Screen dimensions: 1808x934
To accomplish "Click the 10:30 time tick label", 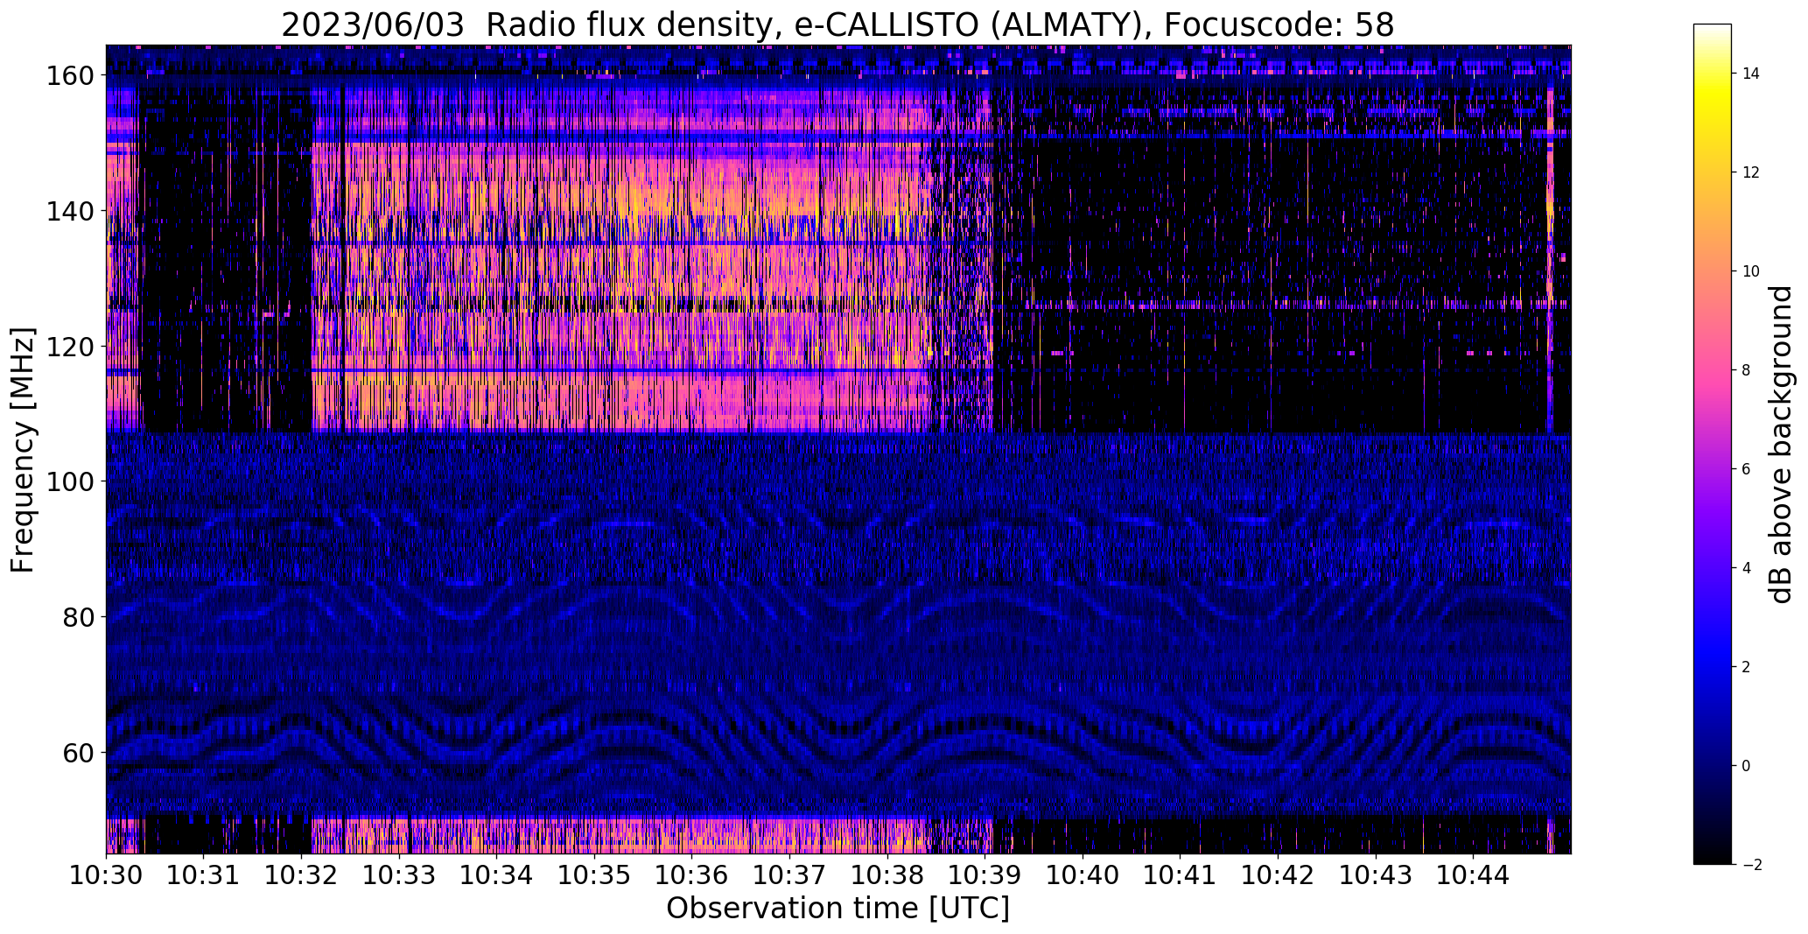I will coord(106,874).
